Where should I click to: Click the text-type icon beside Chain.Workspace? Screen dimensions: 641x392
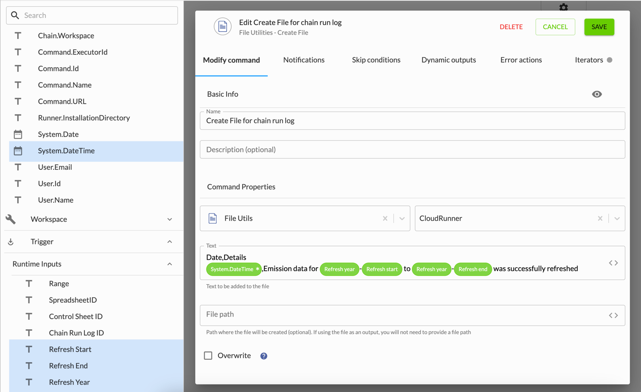pos(18,36)
